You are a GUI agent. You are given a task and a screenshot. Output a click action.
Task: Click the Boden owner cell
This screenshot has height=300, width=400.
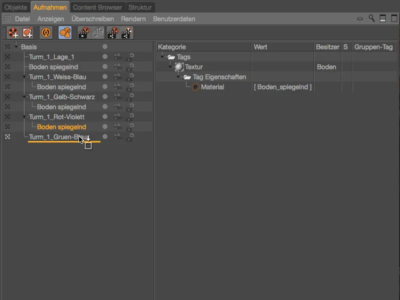pos(326,67)
